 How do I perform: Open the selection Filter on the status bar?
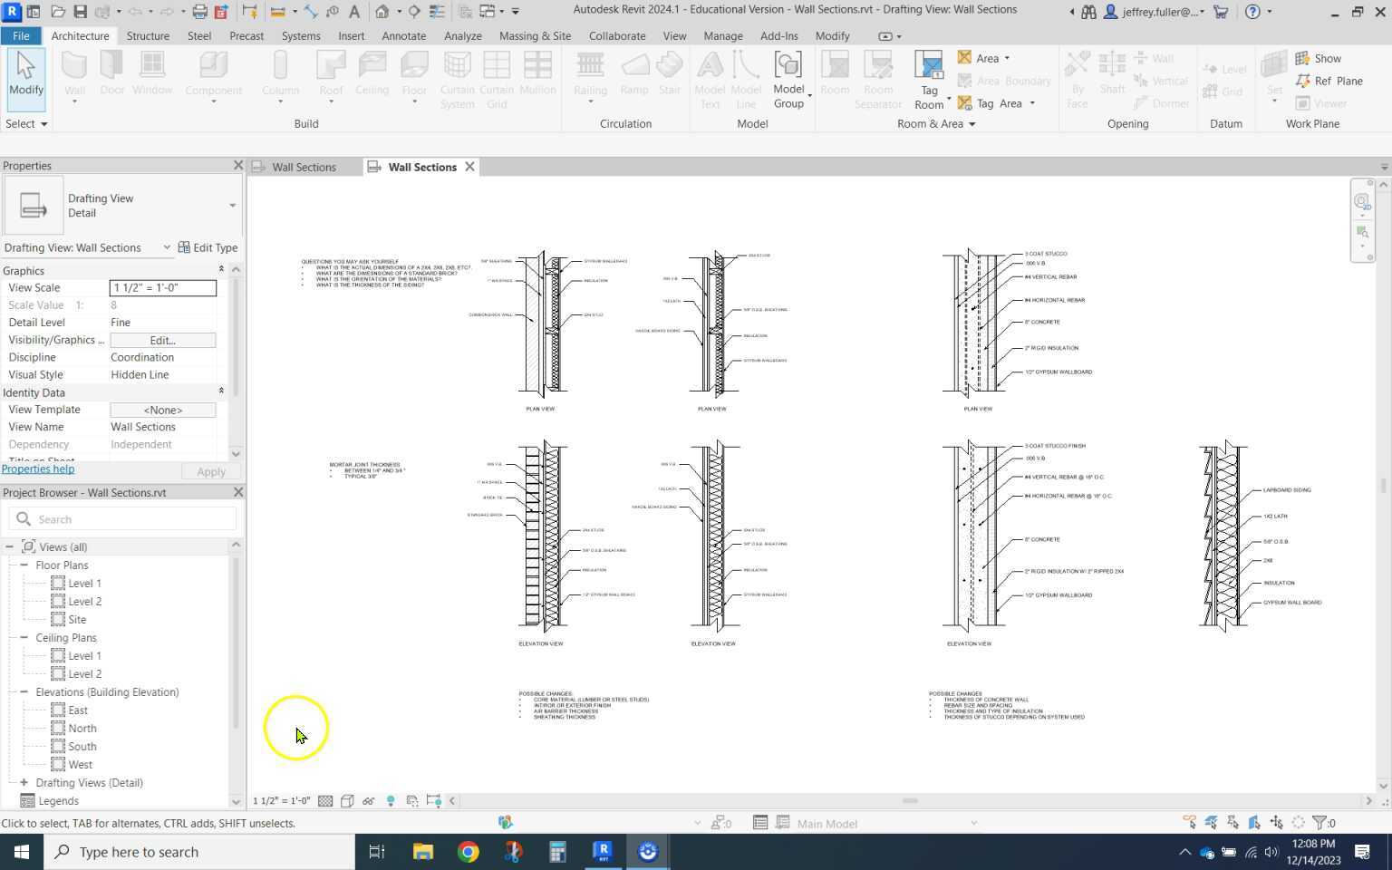(1321, 822)
